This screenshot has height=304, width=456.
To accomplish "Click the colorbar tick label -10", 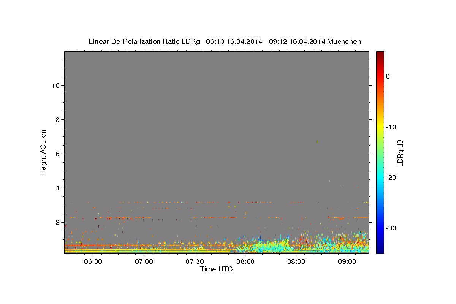I will pyautogui.click(x=391, y=127).
